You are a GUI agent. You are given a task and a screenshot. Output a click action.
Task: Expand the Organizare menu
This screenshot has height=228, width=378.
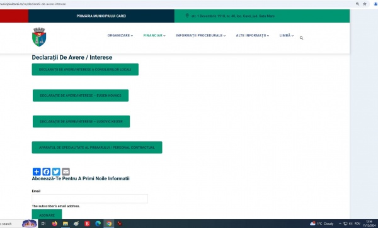[120, 35]
